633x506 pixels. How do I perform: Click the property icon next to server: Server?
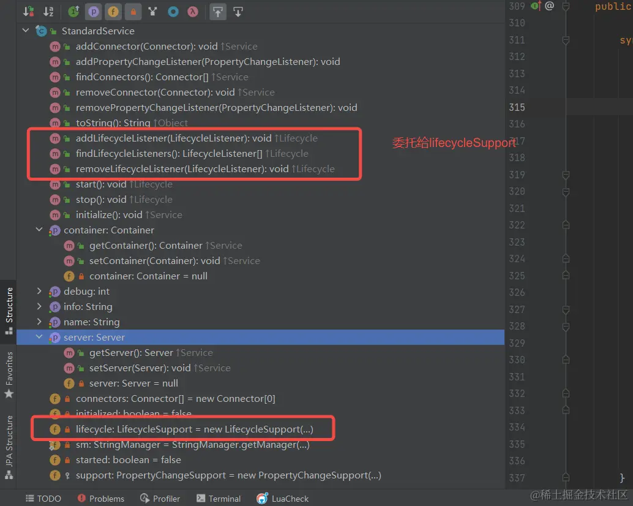tap(54, 337)
